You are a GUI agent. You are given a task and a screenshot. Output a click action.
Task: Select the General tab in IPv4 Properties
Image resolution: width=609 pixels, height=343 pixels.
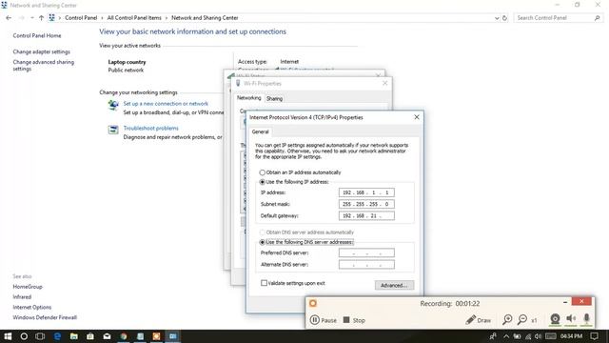(x=260, y=131)
